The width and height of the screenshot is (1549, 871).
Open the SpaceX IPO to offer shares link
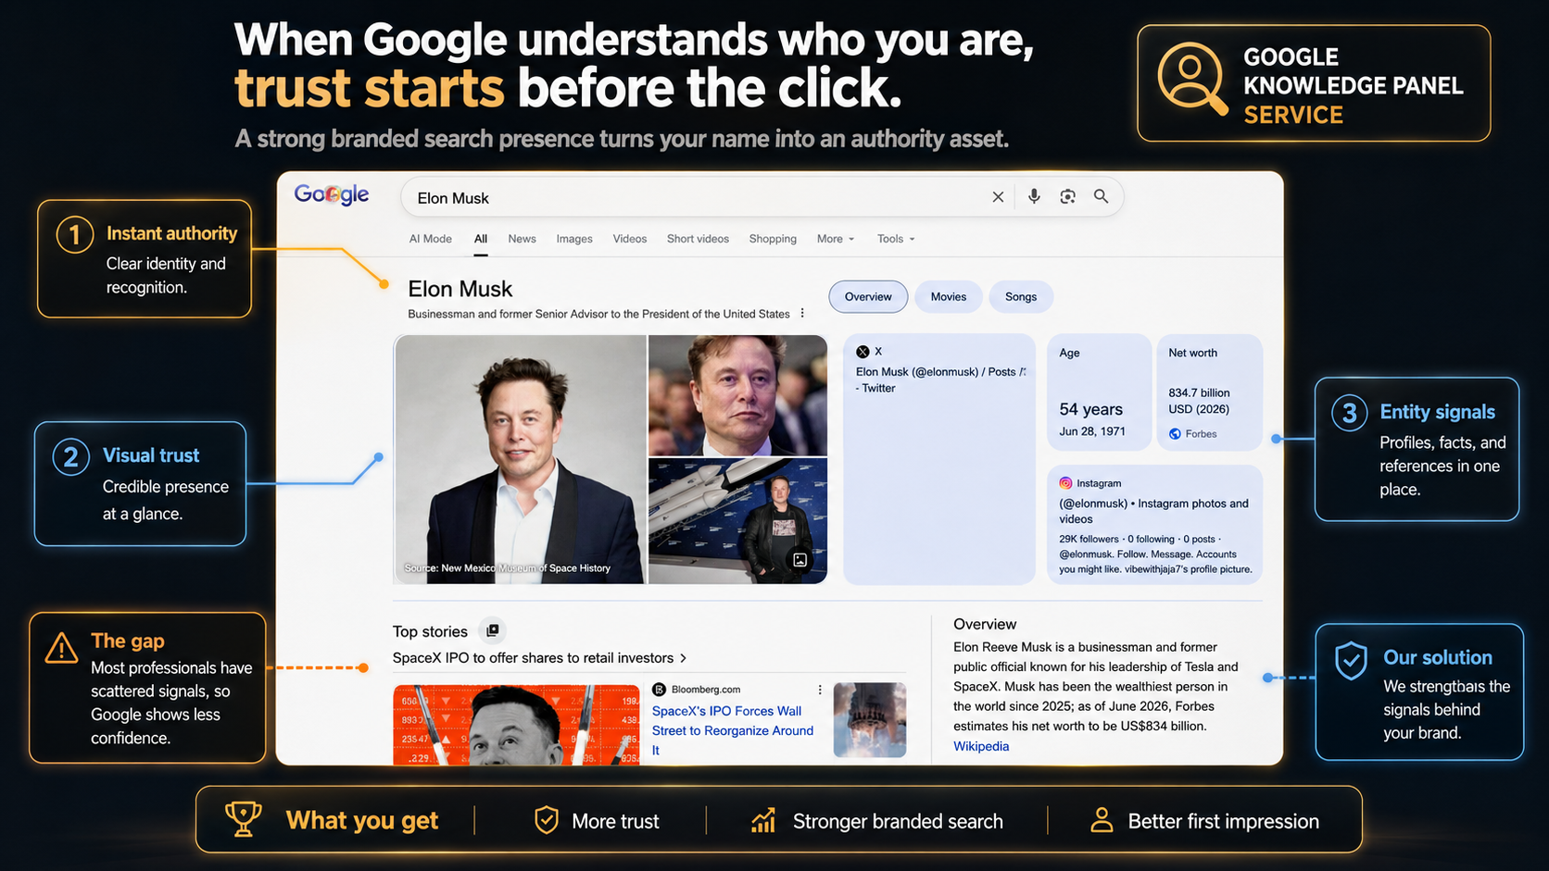tap(533, 658)
